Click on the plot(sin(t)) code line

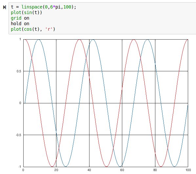tap(27, 12)
